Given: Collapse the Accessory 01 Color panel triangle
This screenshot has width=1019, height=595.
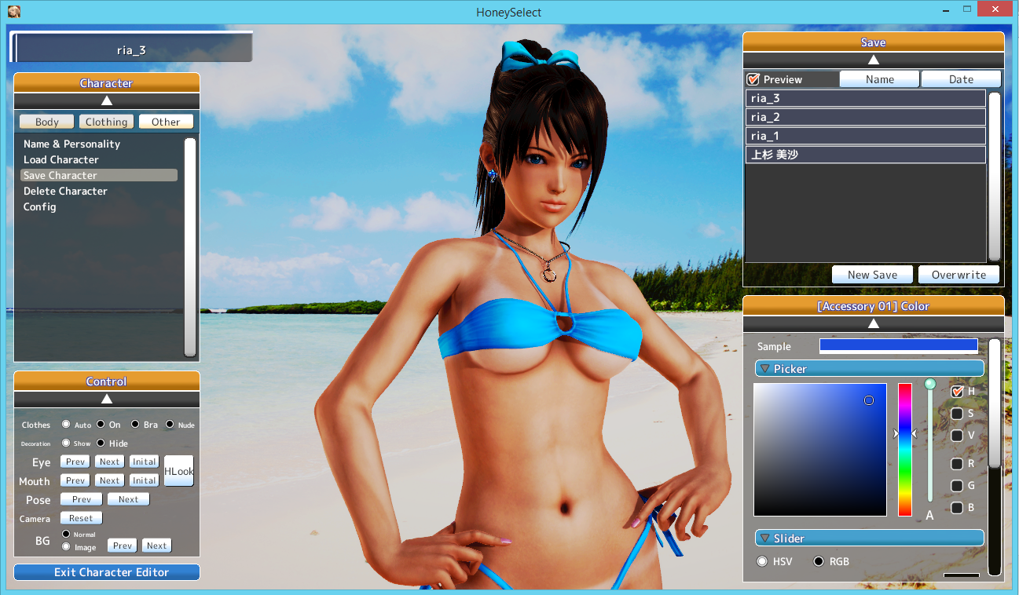Looking at the screenshot, I should tap(873, 323).
